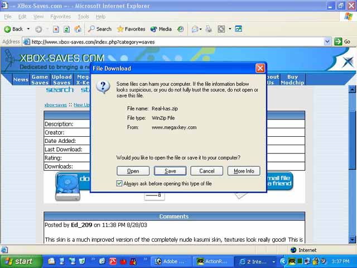This screenshot has width=357, height=268.
Task: Click the Internet Explorer quick launch icon
Action: (x=102, y=261)
